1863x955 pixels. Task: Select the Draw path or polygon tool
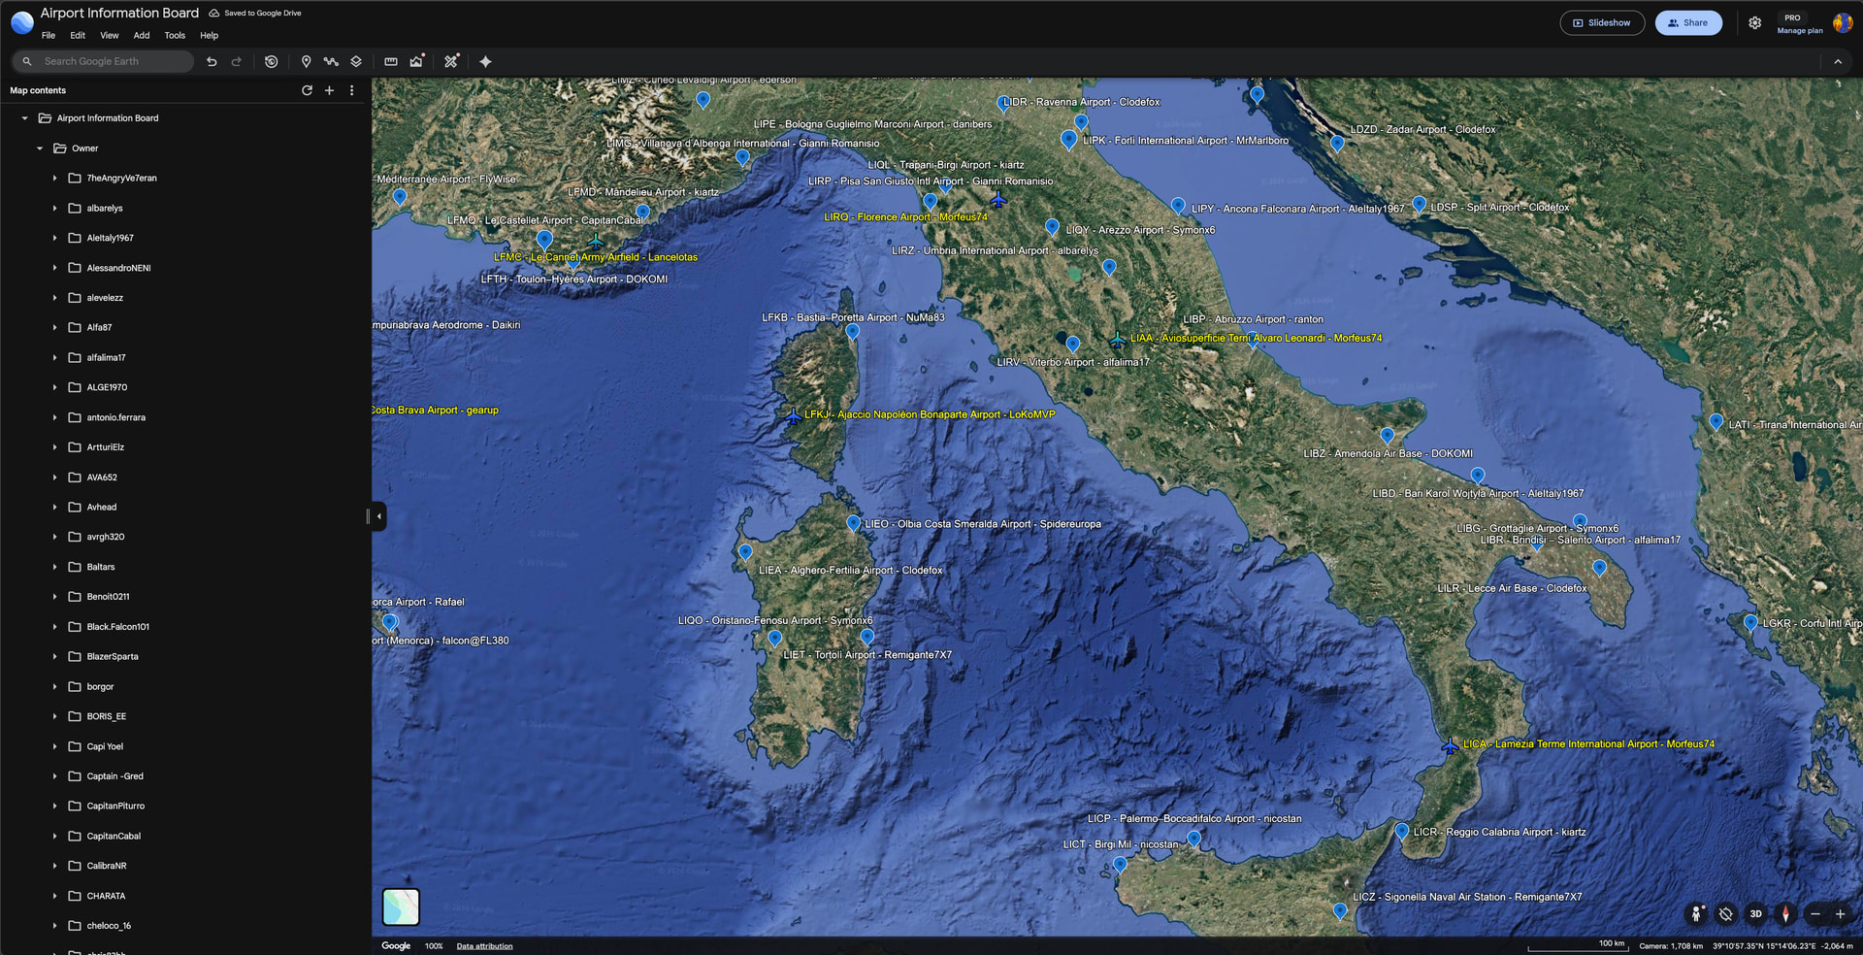pos(331,61)
